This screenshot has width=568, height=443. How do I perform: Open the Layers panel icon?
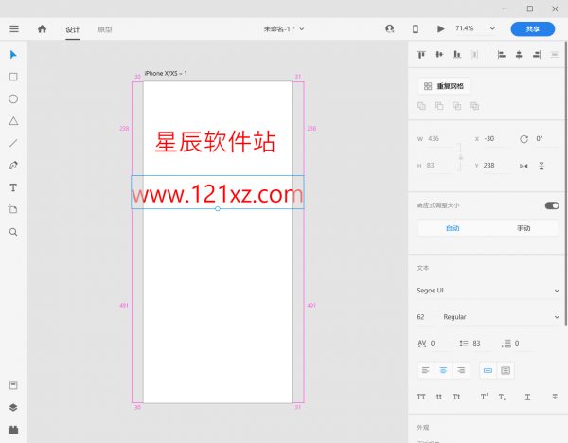(x=13, y=407)
